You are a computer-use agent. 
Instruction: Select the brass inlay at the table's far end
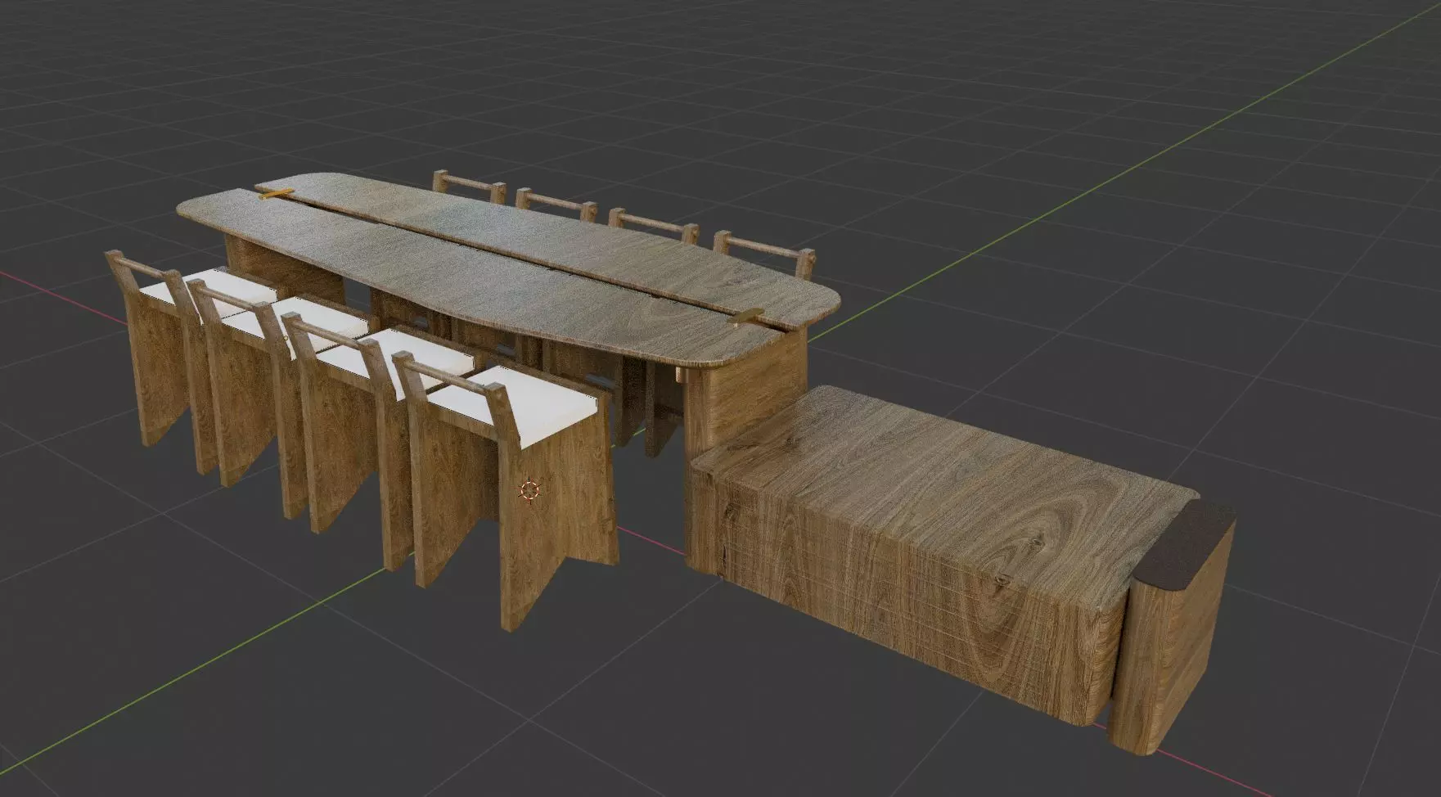point(275,195)
